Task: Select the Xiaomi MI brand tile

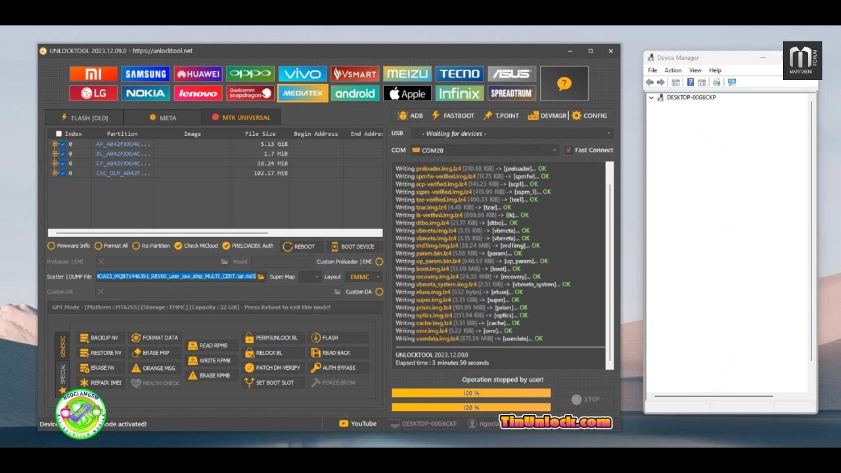Action: pyautogui.click(x=93, y=74)
